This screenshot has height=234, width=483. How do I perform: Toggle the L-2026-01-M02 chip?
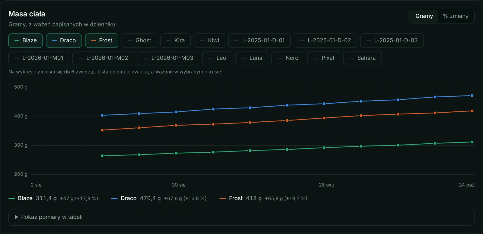[103, 58]
